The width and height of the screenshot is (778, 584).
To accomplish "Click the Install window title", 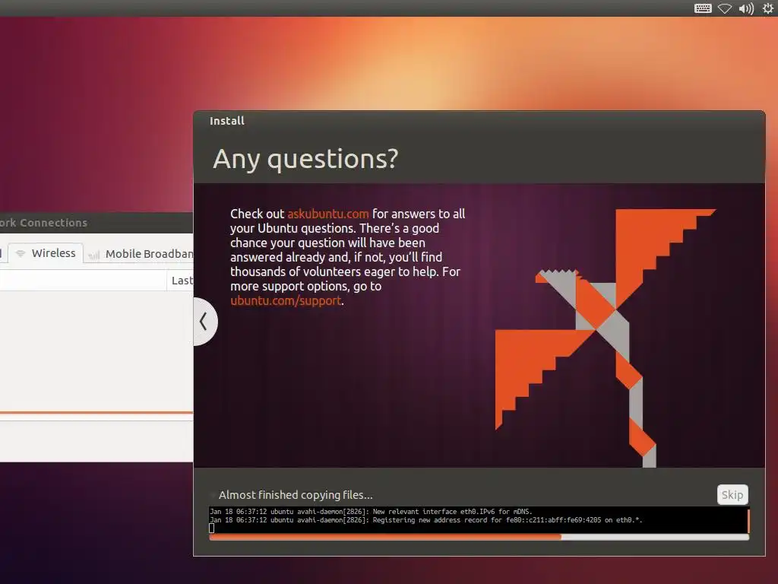I will pos(226,121).
